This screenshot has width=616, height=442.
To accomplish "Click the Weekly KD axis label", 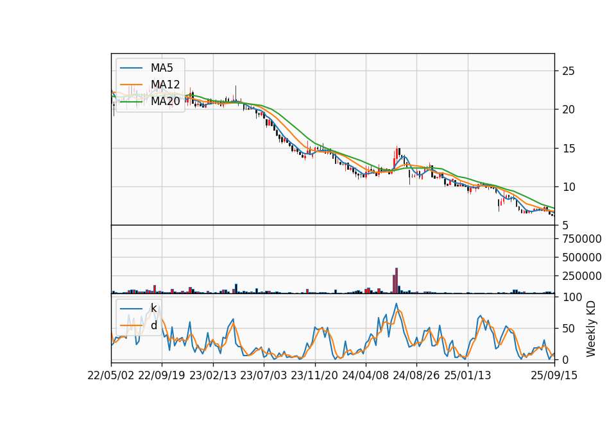I will pyautogui.click(x=591, y=329).
